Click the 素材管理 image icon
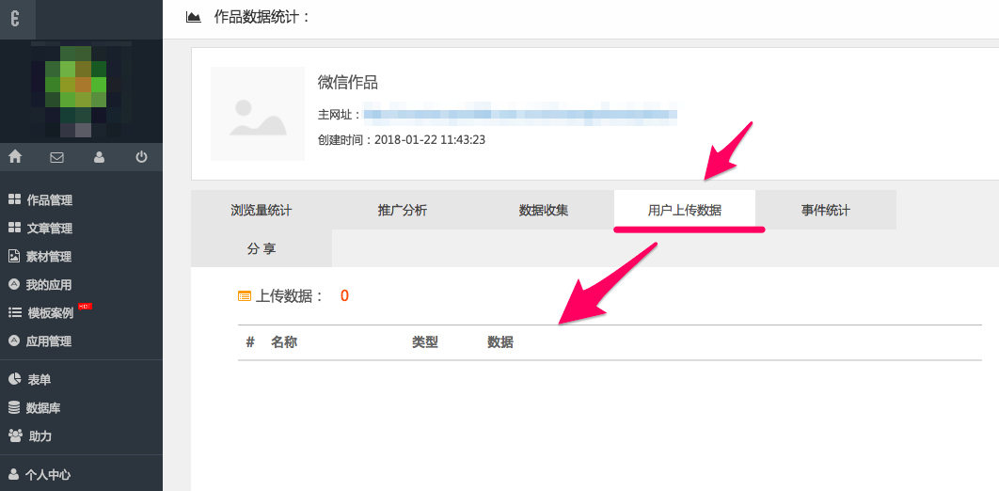The height and width of the screenshot is (491, 999). click(x=14, y=257)
